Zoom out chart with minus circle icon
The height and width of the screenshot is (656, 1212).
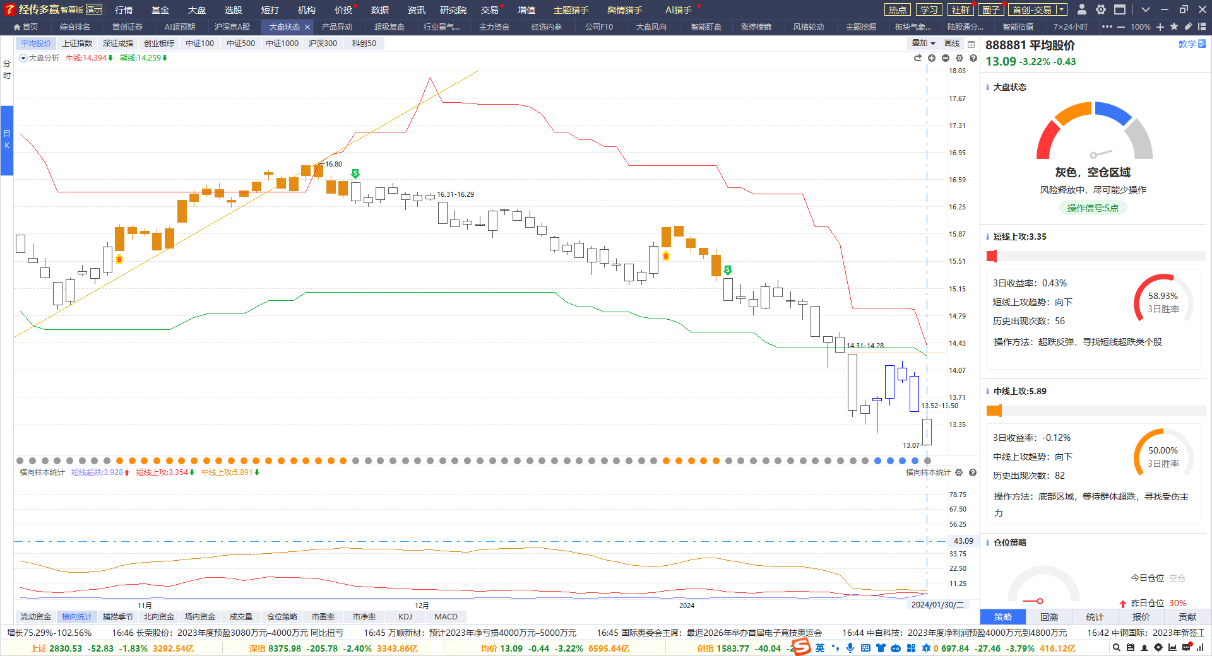946,58
